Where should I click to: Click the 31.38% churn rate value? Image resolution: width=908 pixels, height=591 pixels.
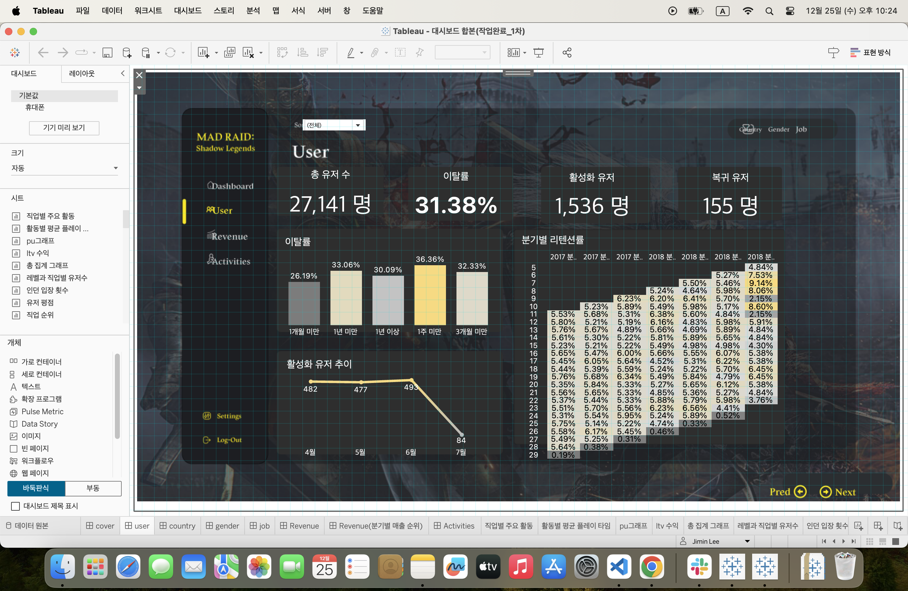coord(456,205)
